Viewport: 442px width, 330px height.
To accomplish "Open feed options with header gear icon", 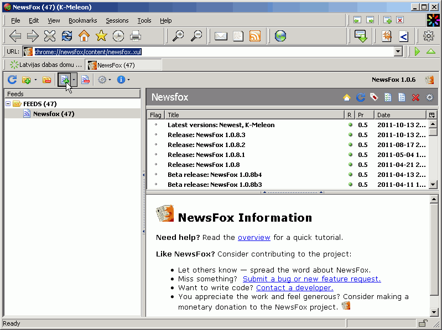I will [429, 97].
